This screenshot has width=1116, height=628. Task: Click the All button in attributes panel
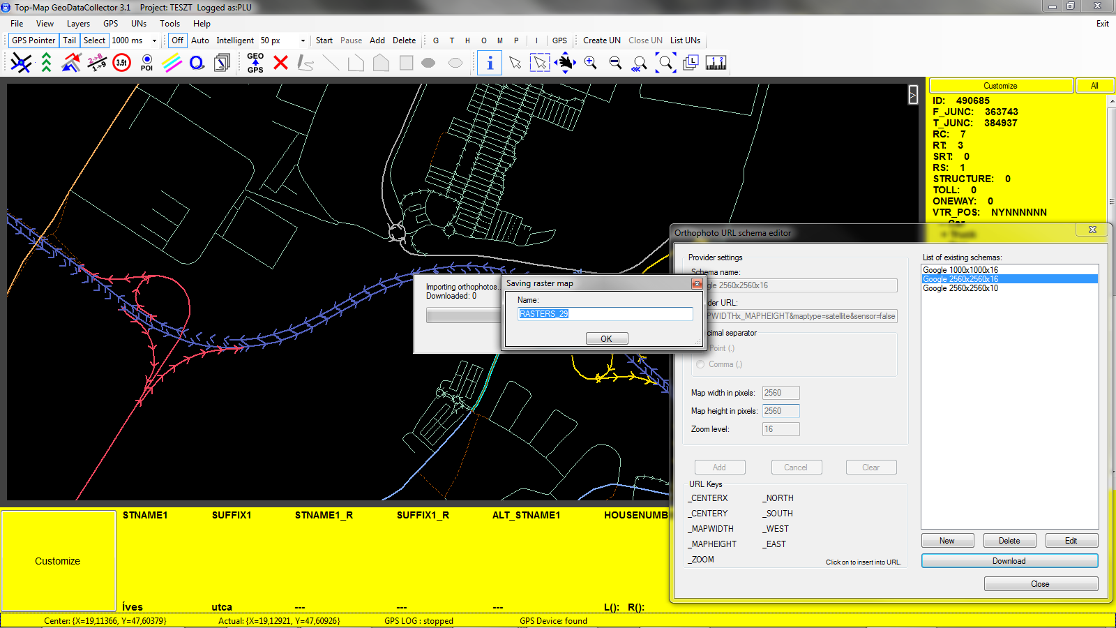(x=1094, y=86)
